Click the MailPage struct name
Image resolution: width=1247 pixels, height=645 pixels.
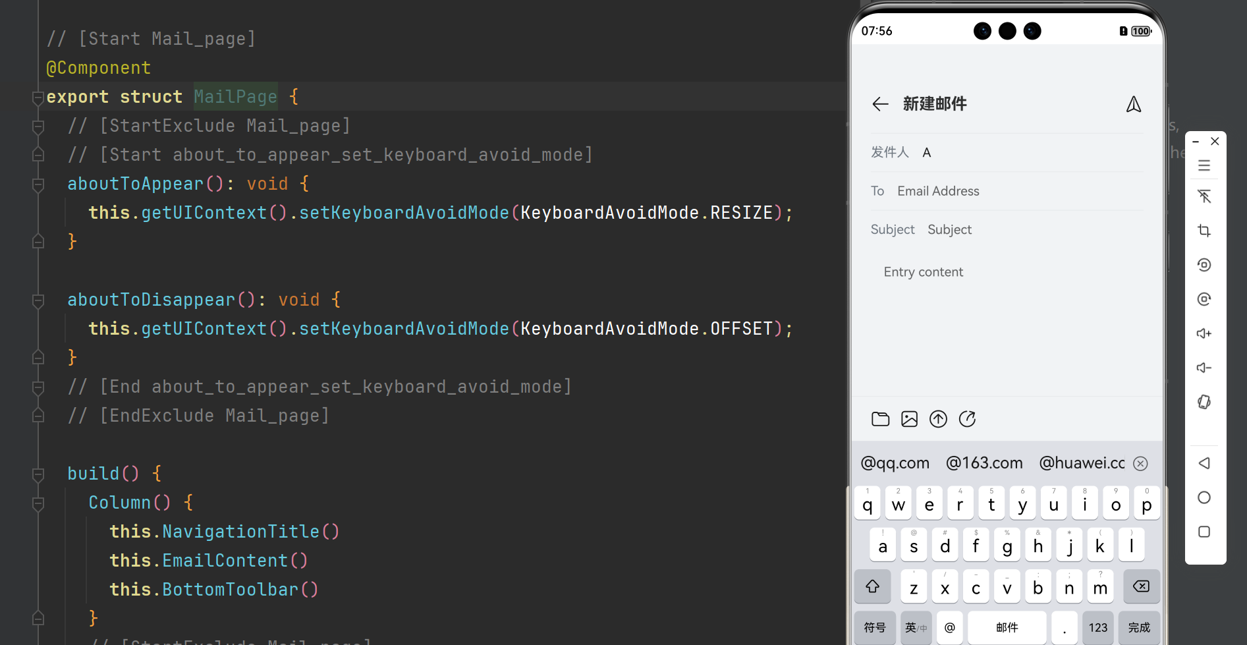(235, 97)
